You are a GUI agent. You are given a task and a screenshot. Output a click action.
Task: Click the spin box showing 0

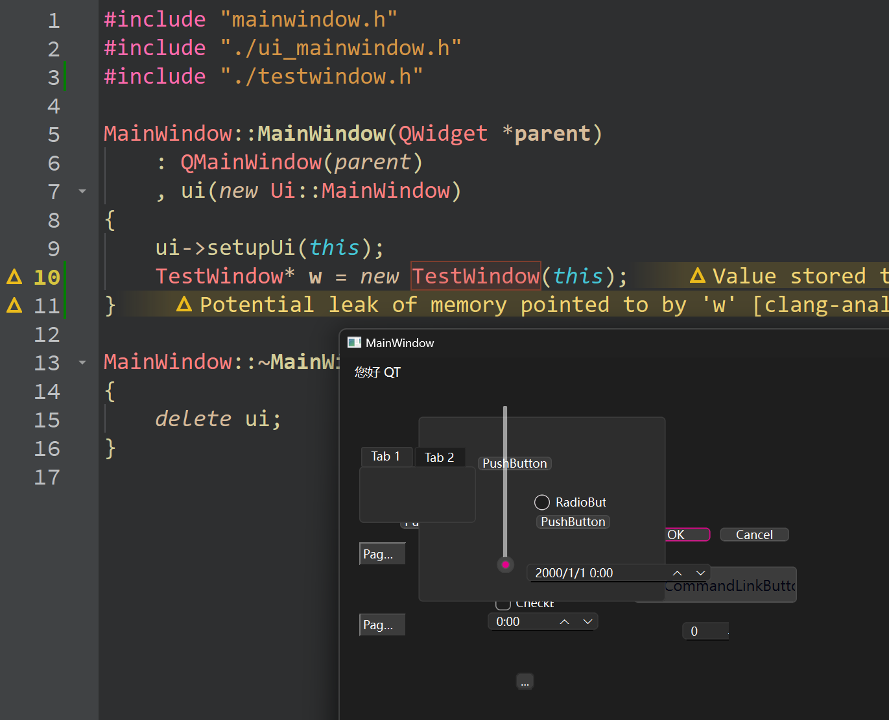click(x=705, y=631)
